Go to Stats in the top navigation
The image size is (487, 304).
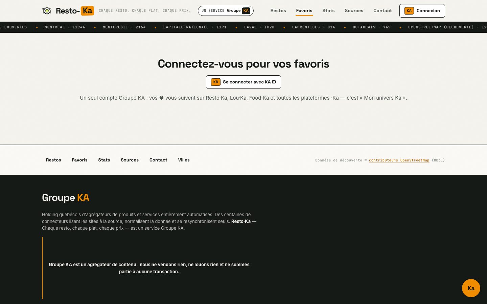pyautogui.click(x=328, y=11)
